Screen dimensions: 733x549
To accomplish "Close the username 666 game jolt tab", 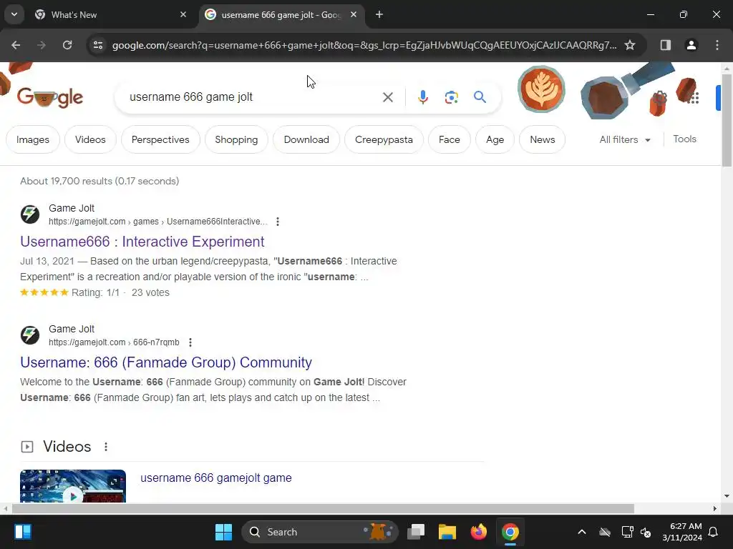I will pos(354,15).
